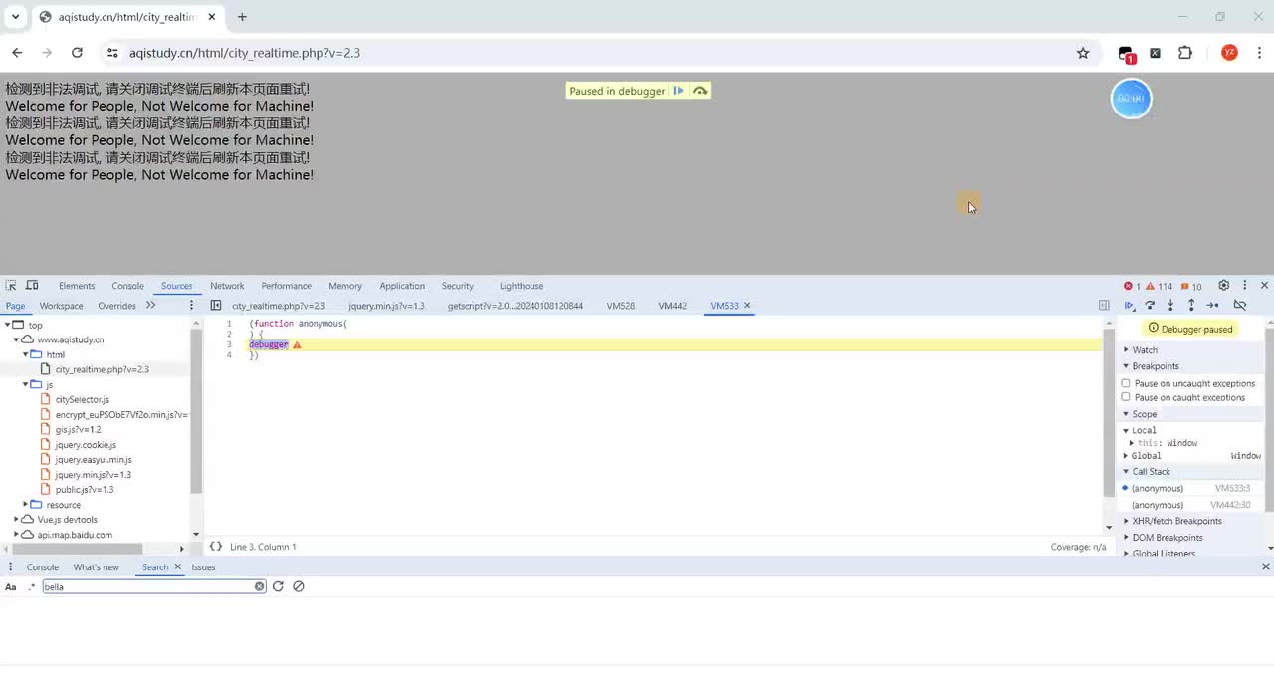Pretty print the source with braces icon
Viewport: 1274px width, 679px height.
(x=216, y=547)
